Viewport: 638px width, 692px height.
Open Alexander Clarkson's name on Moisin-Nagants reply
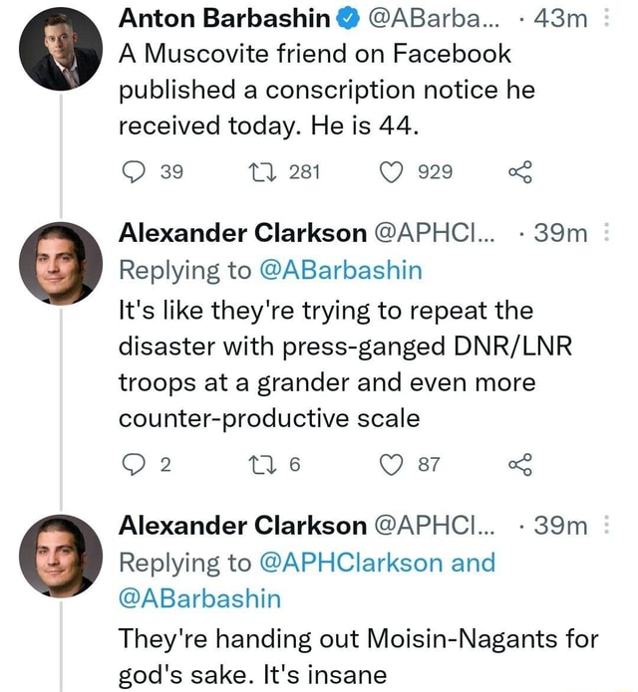pyautogui.click(x=242, y=526)
